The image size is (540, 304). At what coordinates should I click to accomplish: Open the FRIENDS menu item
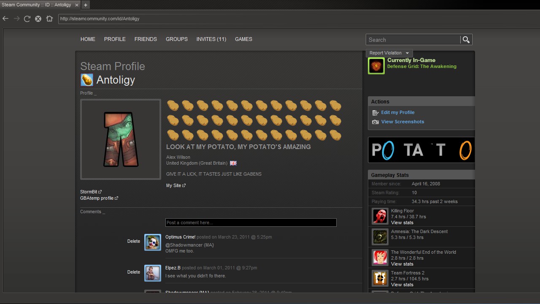pyautogui.click(x=146, y=39)
